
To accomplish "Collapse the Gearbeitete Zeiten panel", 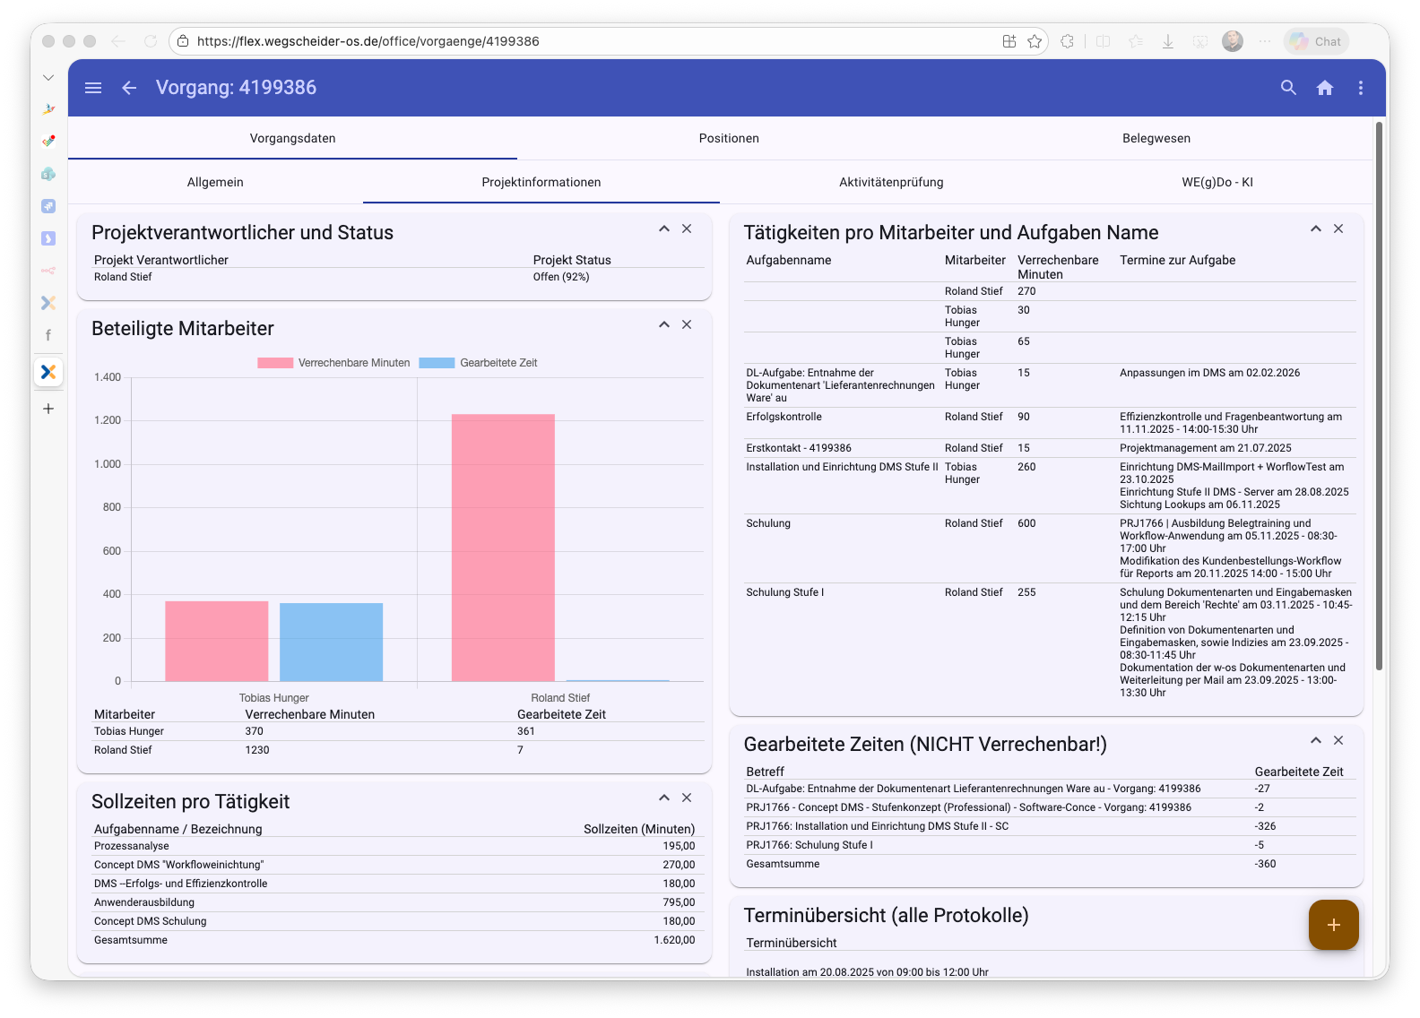I will [1316, 740].
